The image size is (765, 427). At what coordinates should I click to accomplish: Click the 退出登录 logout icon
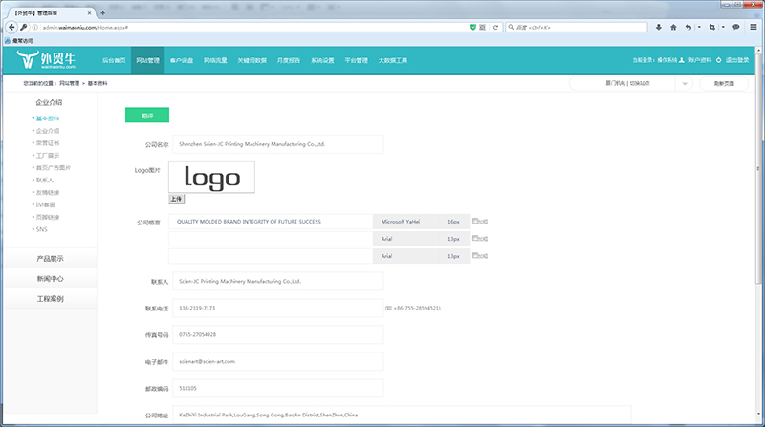pyautogui.click(x=720, y=60)
